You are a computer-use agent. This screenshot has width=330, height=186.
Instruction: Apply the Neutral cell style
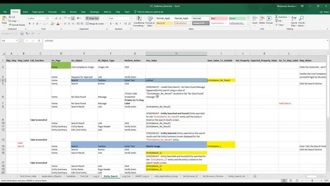click(164, 23)
